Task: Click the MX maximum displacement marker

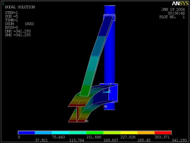Action: coord(87,121)
